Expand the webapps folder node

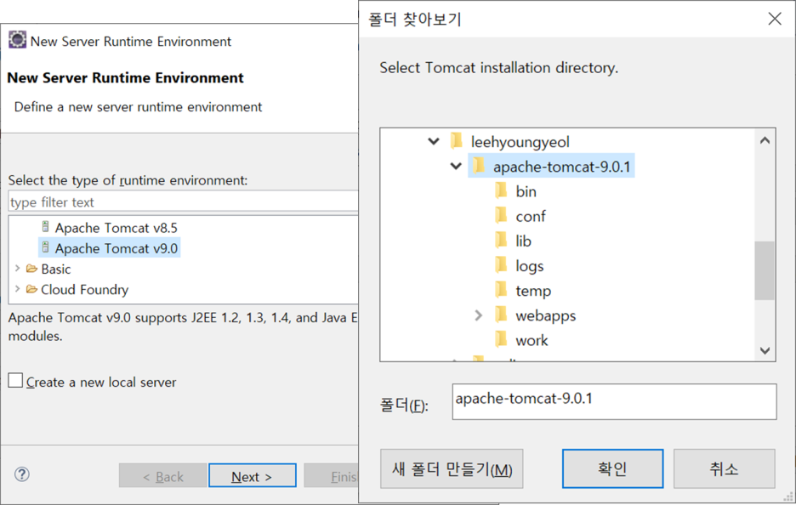click(478, 315)
